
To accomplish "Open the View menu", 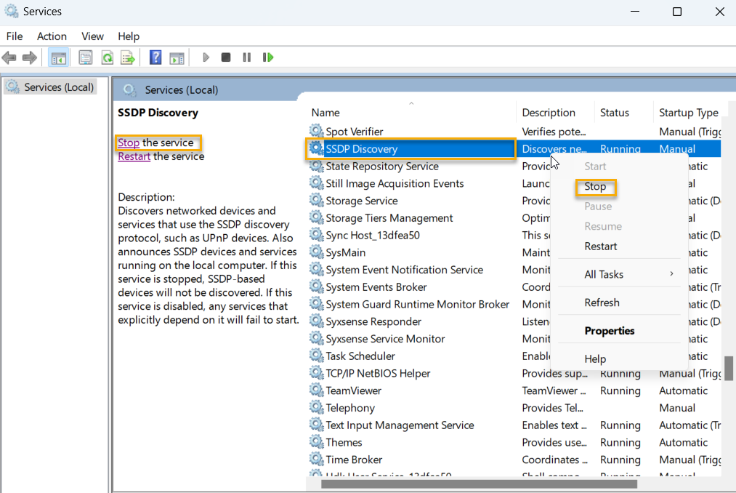I will coord(92,36).
